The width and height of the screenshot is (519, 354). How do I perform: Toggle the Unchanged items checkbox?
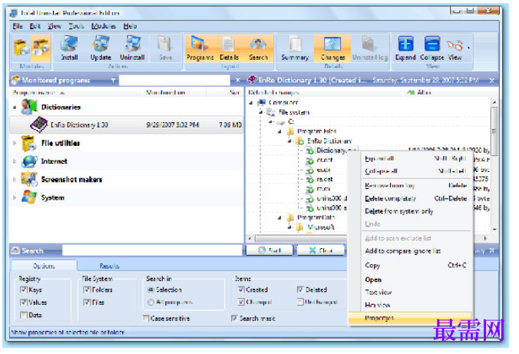tap(300, 302)
